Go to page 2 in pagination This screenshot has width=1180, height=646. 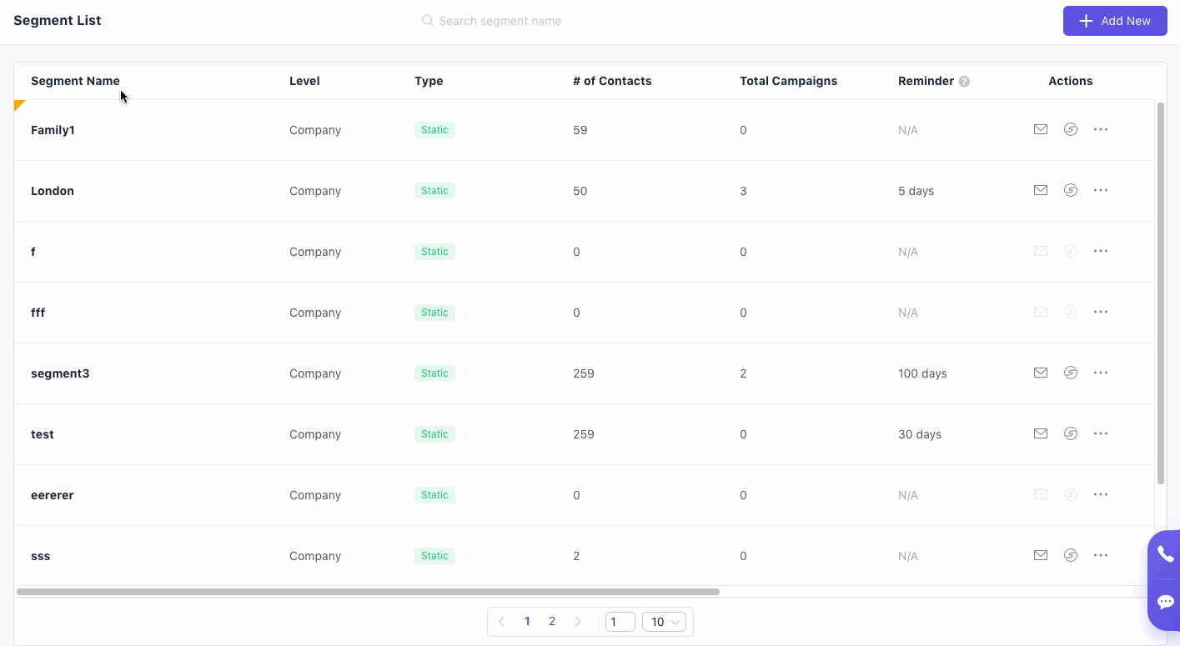(x=552, y=622)
